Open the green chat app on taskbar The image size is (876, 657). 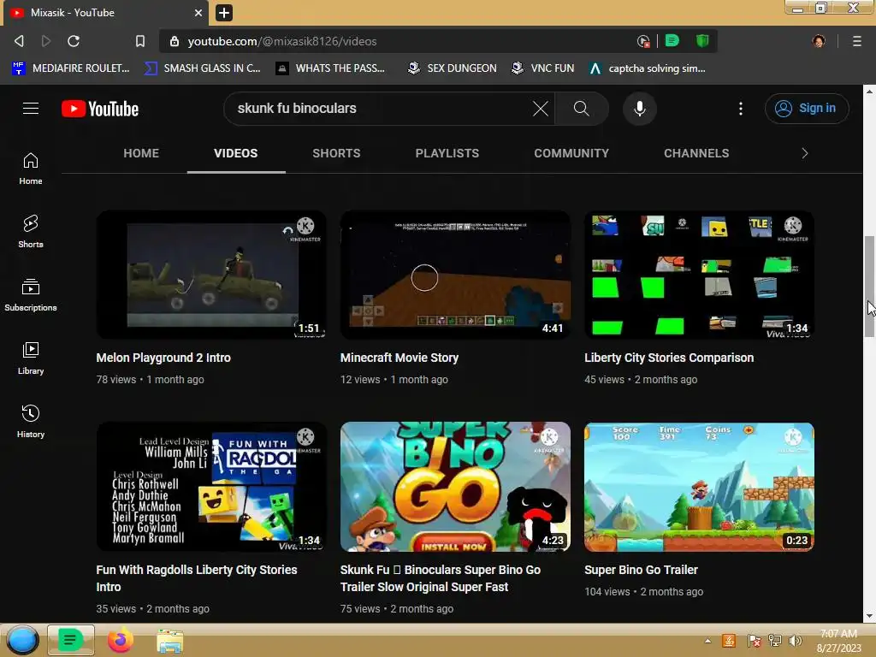70,640
